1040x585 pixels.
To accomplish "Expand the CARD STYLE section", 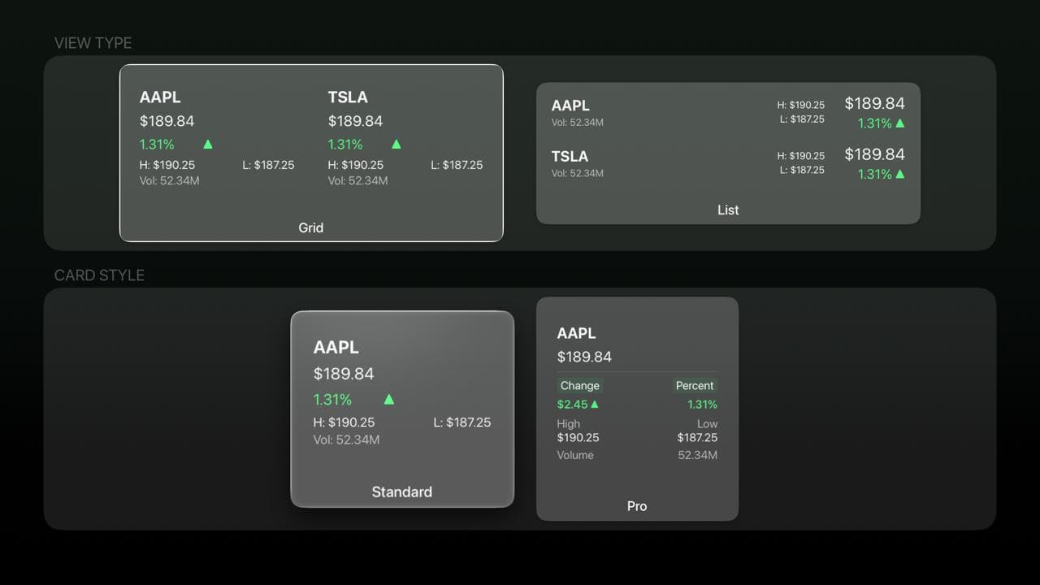I will coord(99,275).
